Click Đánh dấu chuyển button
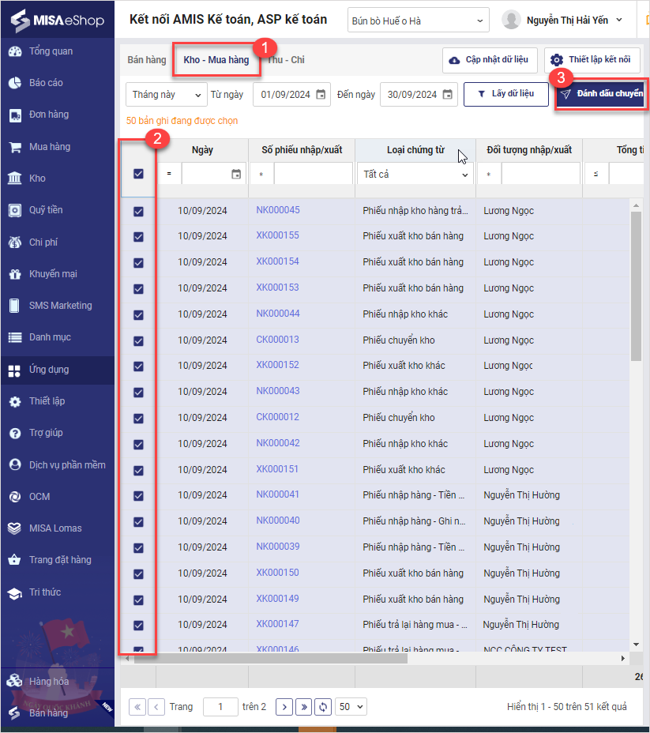 [601, 94]
